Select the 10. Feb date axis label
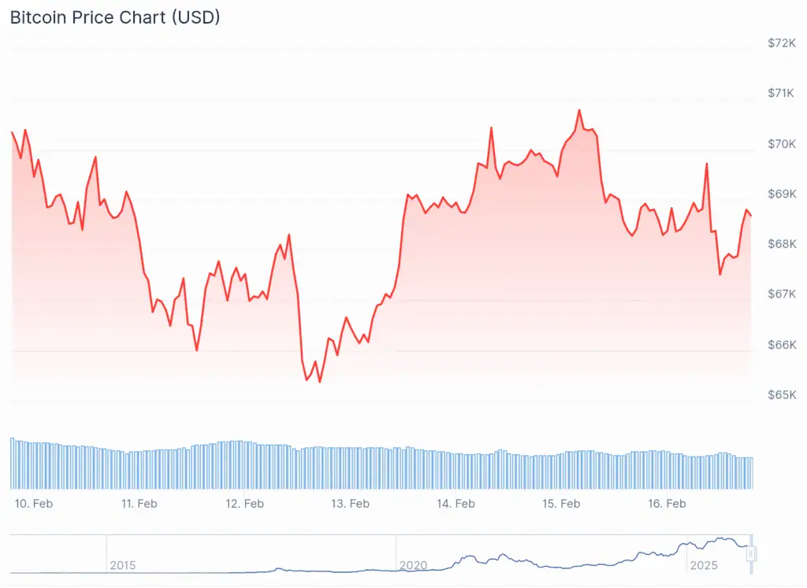Screen dimensions: 807x588 pyautogui.click(x=34, y=503)
